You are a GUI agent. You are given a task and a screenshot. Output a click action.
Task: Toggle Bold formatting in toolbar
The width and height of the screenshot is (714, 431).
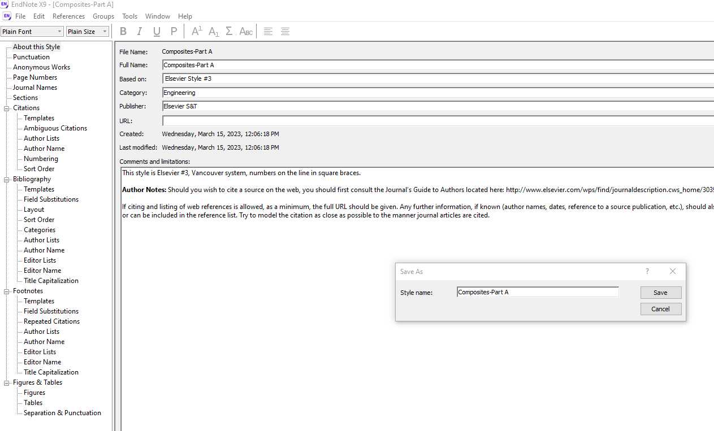coord(123,32)
